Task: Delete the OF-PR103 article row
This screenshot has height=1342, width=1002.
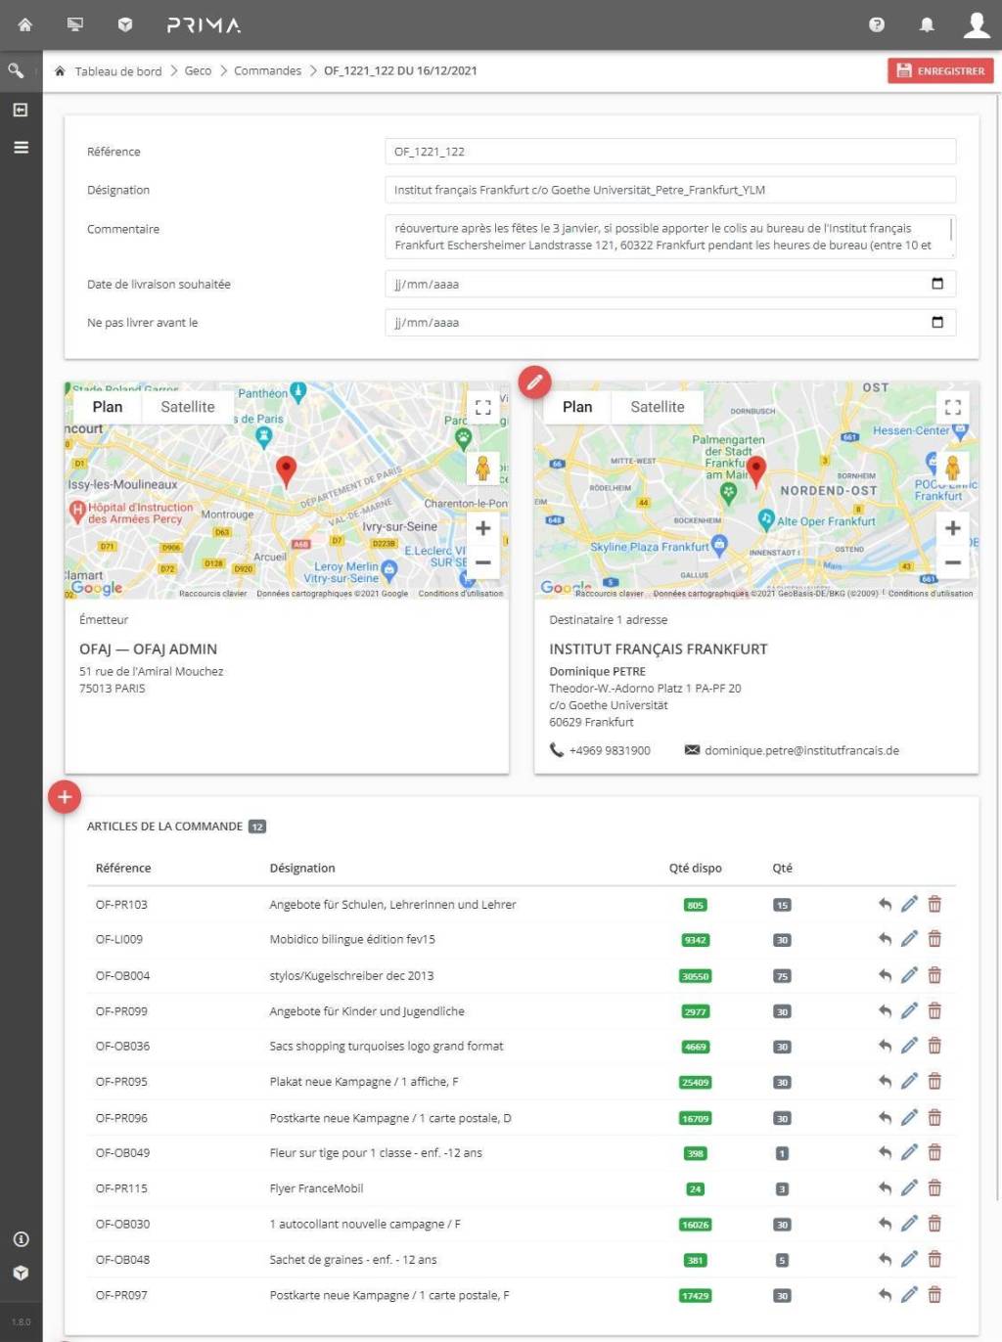Action: point(934,904)
